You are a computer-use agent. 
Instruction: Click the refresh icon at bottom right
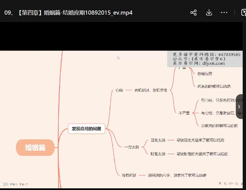coord(242,184)
